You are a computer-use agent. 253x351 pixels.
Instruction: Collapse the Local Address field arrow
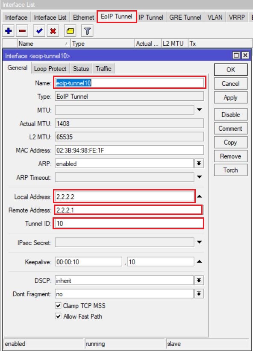pos(200,196)
